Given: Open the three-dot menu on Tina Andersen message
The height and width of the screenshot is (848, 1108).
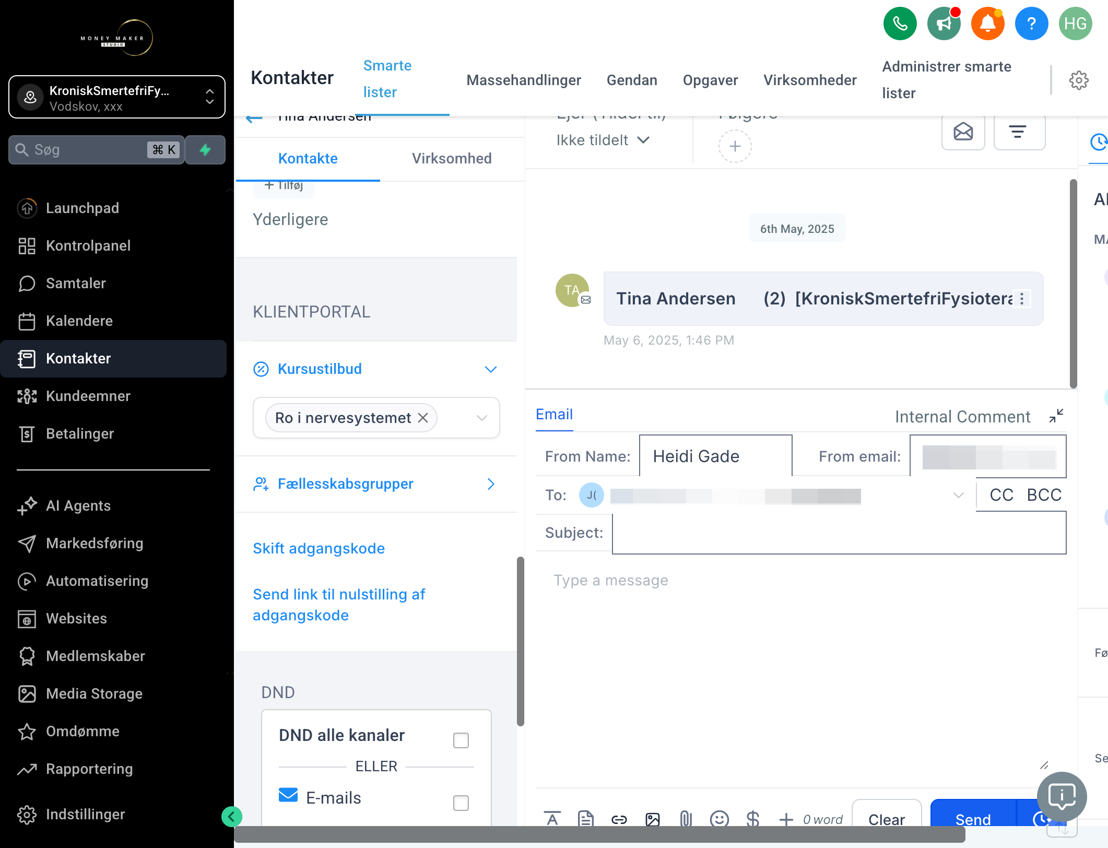Looking at the screenshot, I should click(1022, 299).
